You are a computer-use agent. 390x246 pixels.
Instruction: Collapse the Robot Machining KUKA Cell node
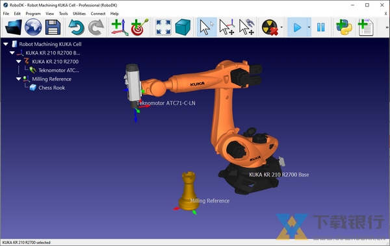coord(6,44)
